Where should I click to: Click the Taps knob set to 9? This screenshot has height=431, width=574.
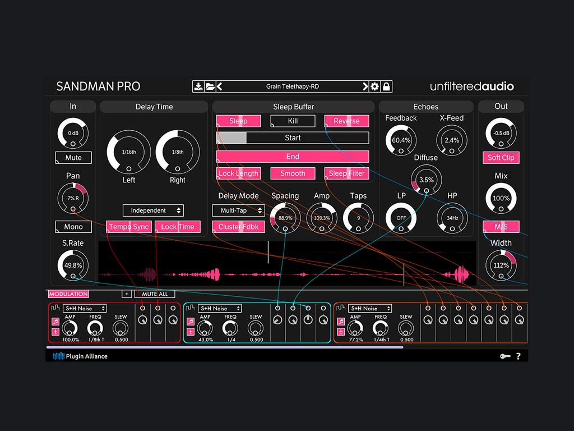click(x=358, y=218)
